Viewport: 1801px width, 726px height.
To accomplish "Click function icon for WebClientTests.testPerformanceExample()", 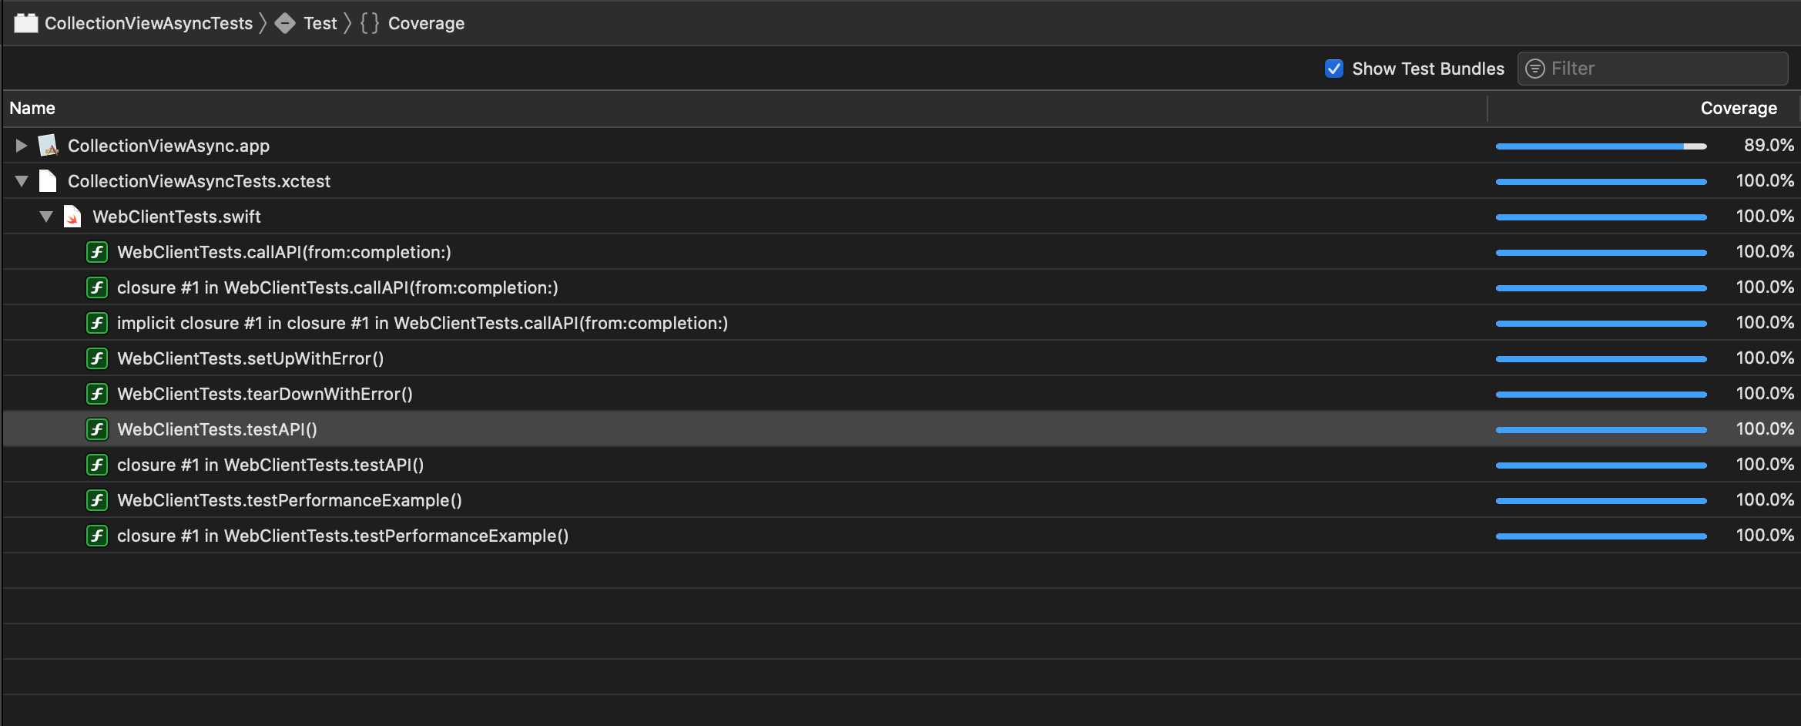I will click(x=96, y=500).
